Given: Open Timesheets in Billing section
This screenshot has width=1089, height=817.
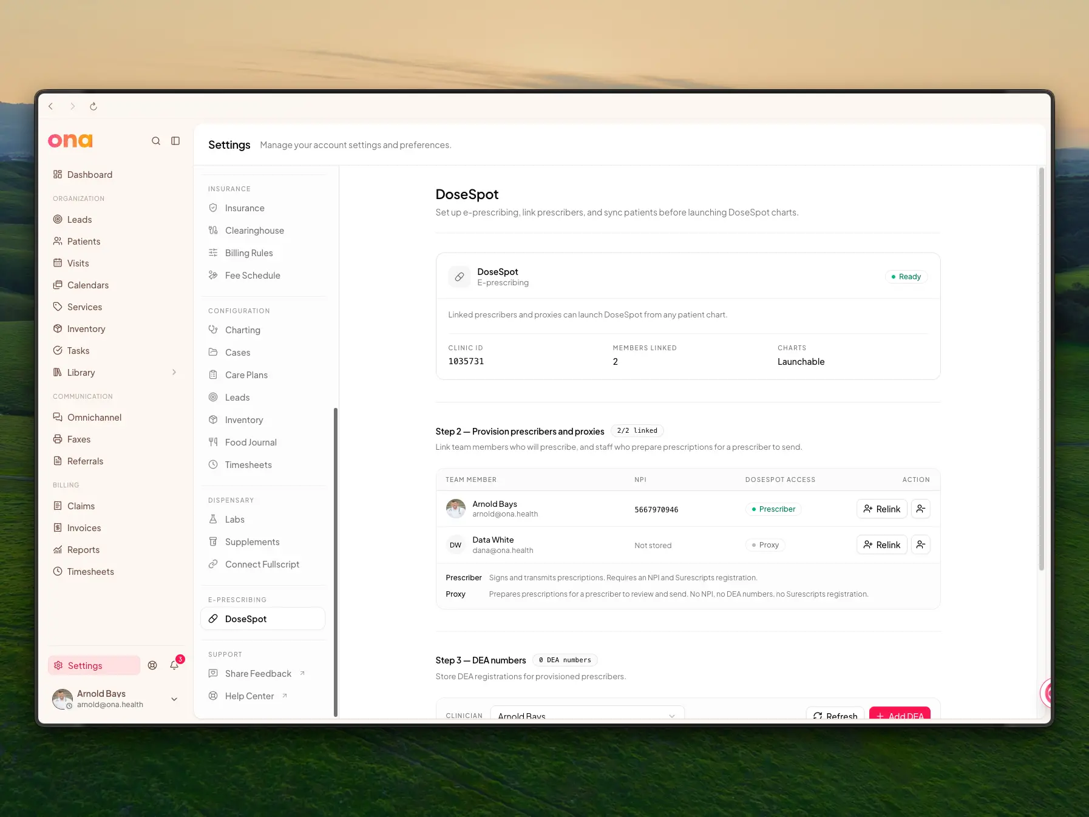Looking at the screenshot, I should [115, 572].
